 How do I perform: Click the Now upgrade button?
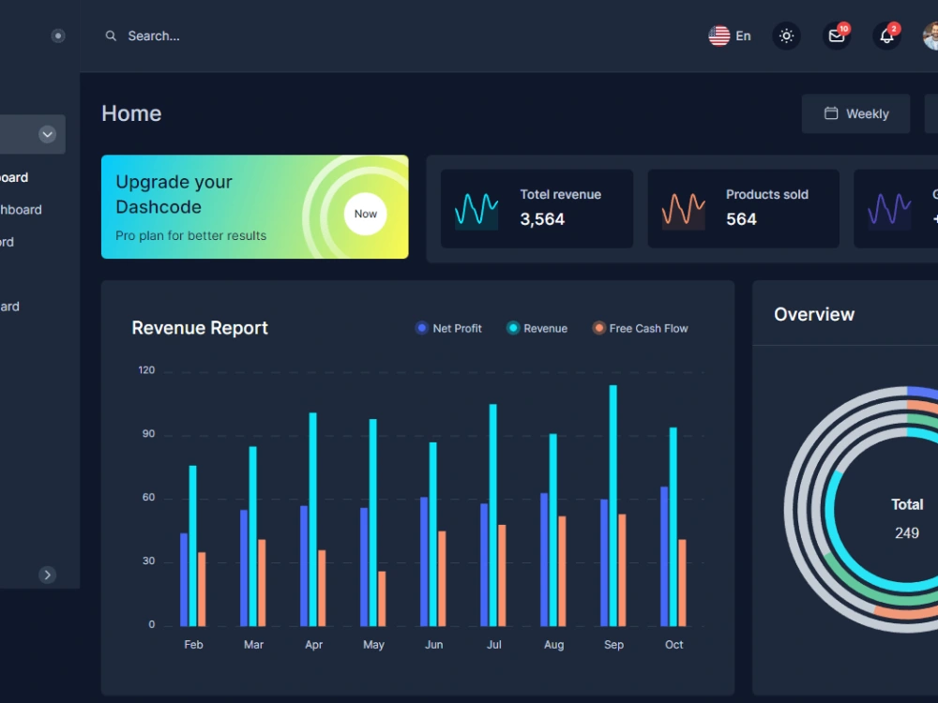(x=366, y=214)
